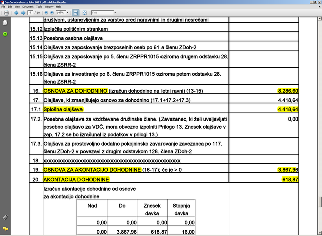Click the Adobe PDF icon in title bar
The height and width of the screenshot is (236, 322).
tap(2, 2)
